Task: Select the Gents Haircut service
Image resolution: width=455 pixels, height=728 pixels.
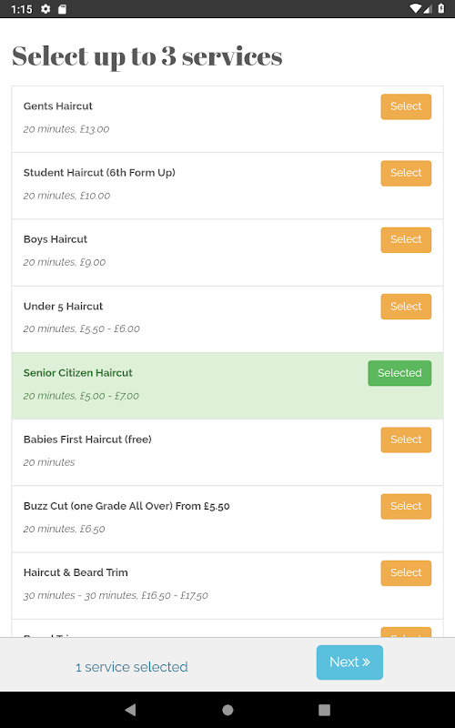Action: click(406, 106)
